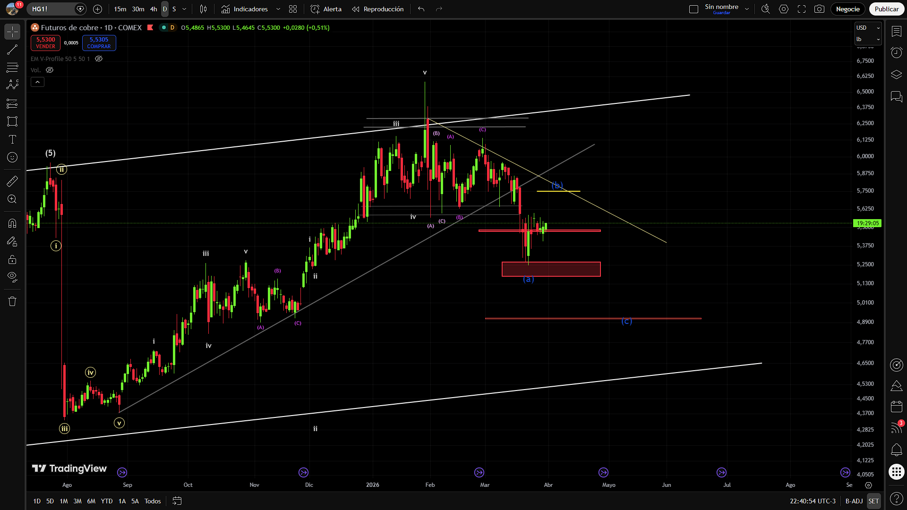Open the timeframe chevron dropdown

pyautogui.click(x=184, y=9)
